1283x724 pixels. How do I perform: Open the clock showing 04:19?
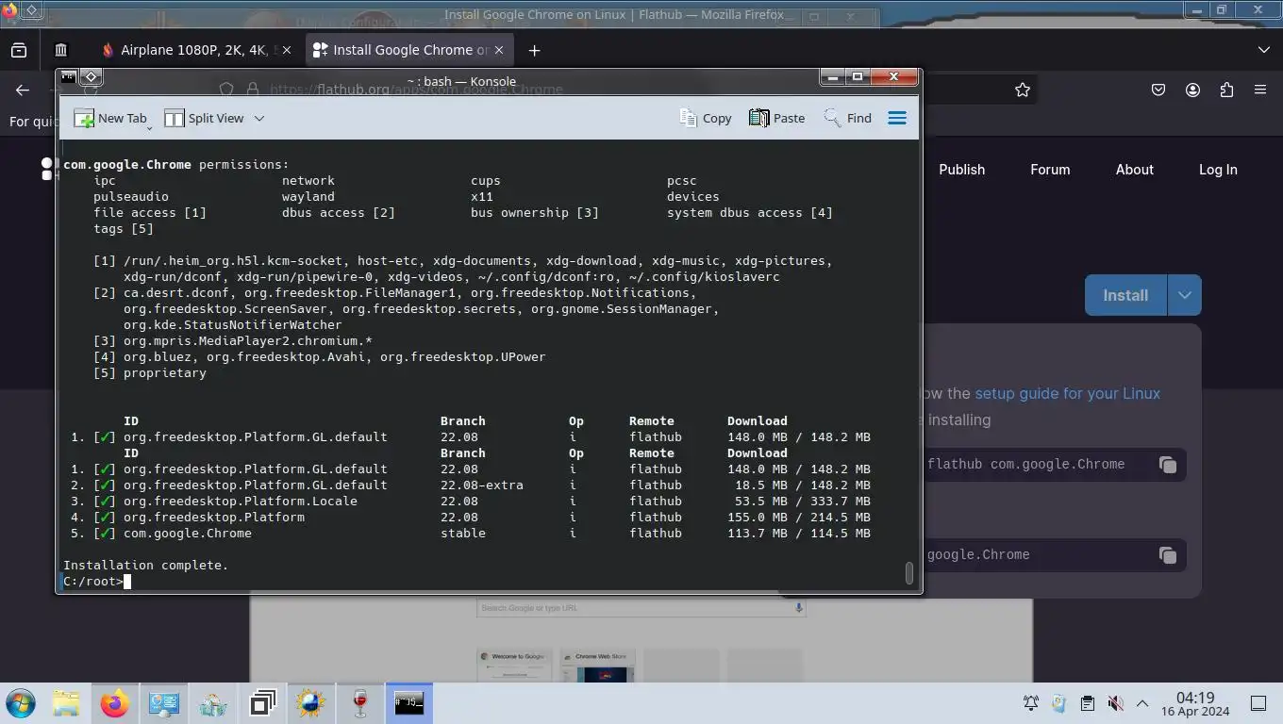[1194, 703]
